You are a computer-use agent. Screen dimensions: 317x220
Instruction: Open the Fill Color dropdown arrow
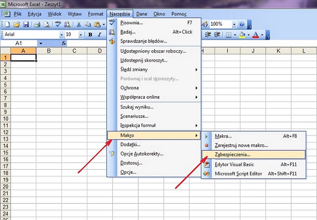coord(249,35)
